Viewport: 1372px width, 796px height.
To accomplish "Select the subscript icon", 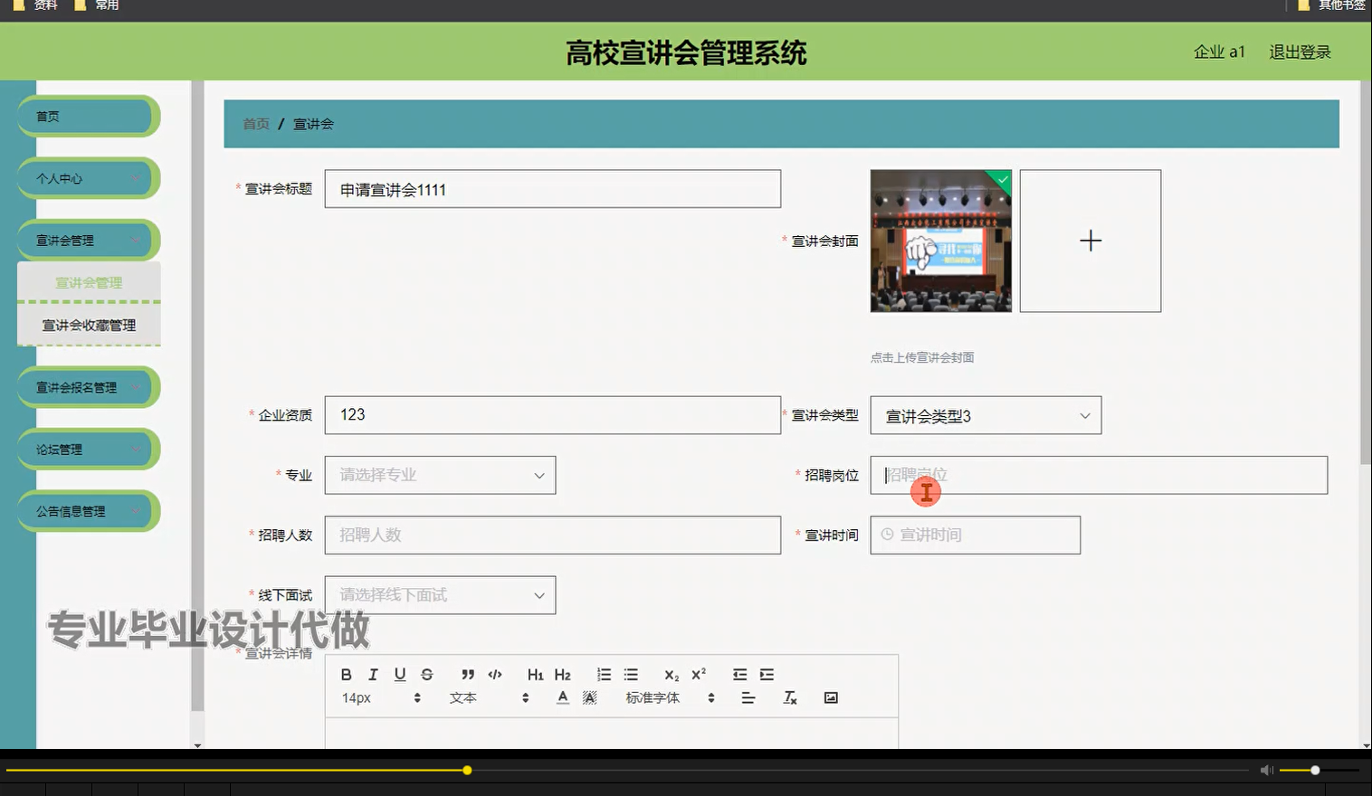I will pyautogui.click(x=671, y=675).
